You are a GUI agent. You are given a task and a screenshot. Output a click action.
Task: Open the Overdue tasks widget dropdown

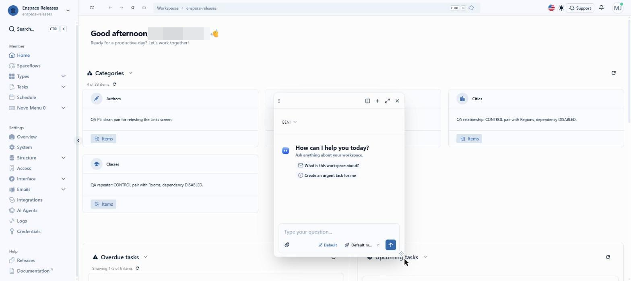tap(146, 257)
